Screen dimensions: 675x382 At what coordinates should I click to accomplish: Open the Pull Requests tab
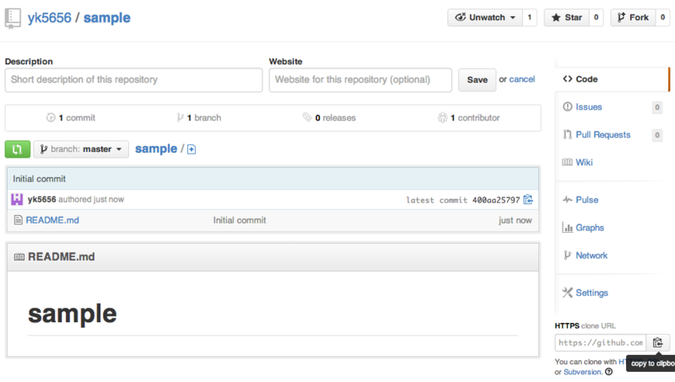click(x=602, y=135)
